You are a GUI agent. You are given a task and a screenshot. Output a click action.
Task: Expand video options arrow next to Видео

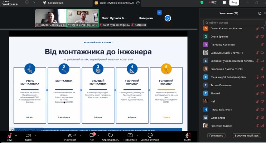pos(35,135)
